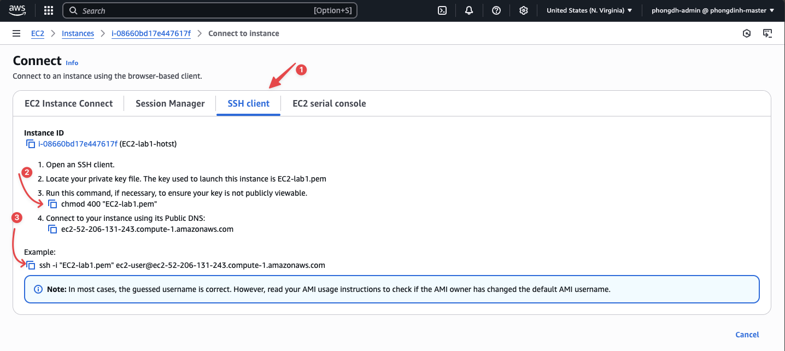785x351 pixels.
Task: Launch CloudShell from the top bar
Action: pos(443,10)
